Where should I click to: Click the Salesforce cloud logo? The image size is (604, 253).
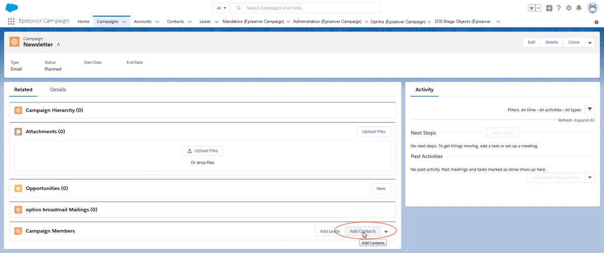click(x=12, y=8)
